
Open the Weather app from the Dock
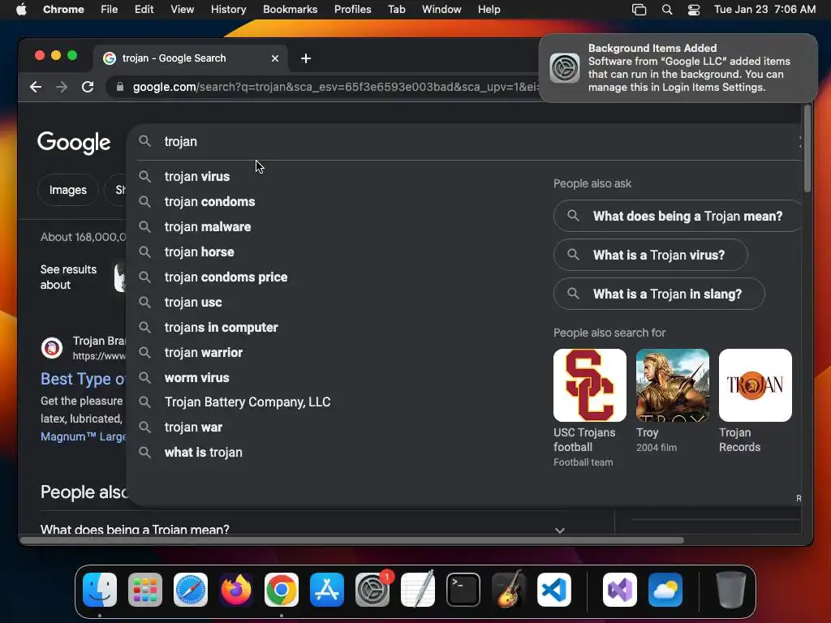coord(665,590)
